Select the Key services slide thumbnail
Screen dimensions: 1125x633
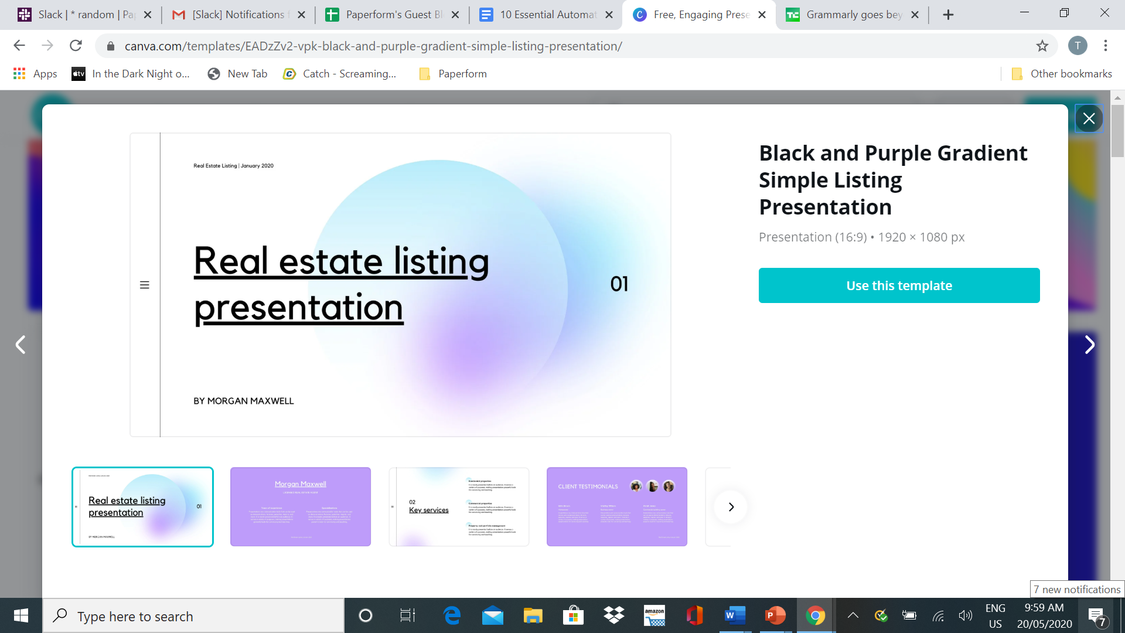click(459, 507)
